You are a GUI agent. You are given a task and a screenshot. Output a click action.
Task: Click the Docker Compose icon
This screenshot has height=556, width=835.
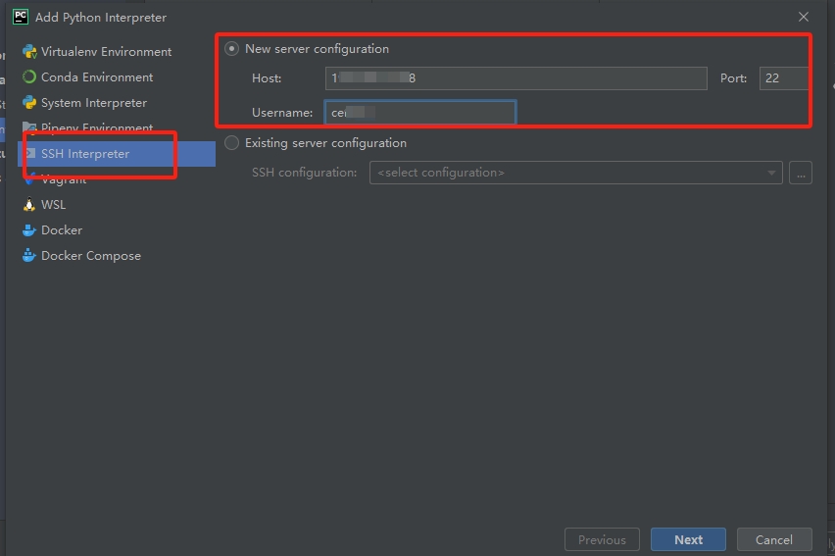tap(29, 256)
